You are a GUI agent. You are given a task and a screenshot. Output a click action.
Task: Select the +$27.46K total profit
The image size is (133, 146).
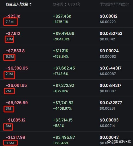pos(62,16)
